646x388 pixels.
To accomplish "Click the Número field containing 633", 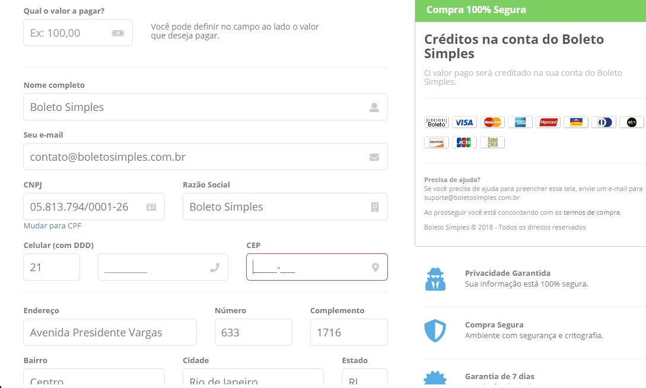I will click(x=253, y=332).
